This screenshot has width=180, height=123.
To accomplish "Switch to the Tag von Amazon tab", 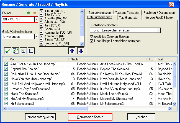I will tap(100, 13).
